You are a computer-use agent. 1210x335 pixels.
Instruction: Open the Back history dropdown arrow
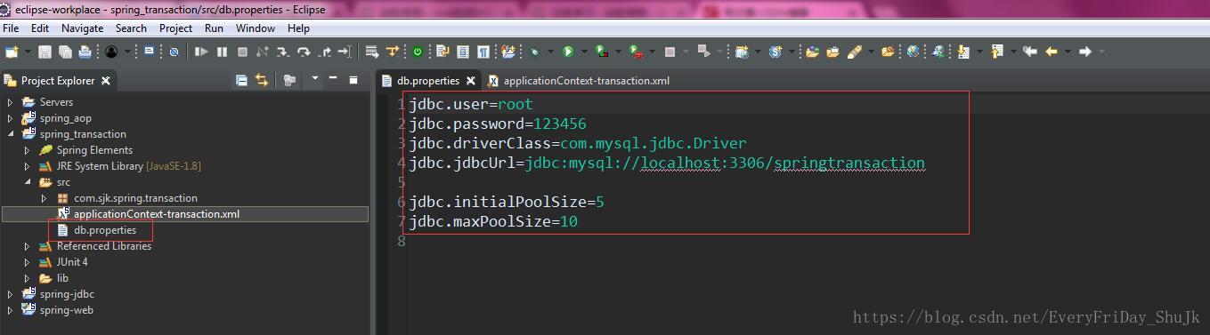[1068, 52]
